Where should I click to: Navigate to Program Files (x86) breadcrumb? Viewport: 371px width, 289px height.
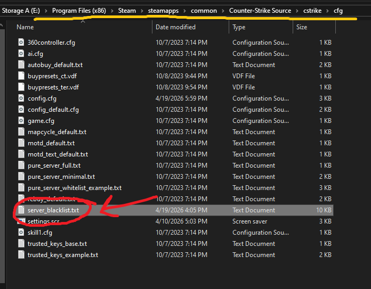[79, 11]
